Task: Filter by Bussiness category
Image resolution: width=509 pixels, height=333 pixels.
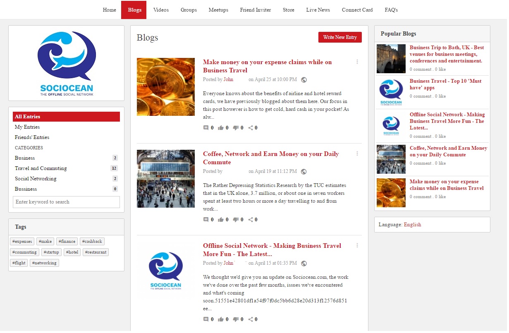Action: point(67,189)
